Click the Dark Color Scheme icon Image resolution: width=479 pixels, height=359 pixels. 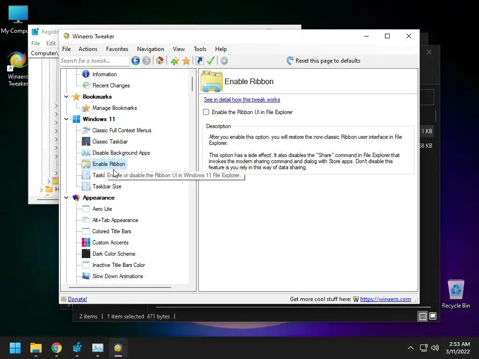click(86, 254)
